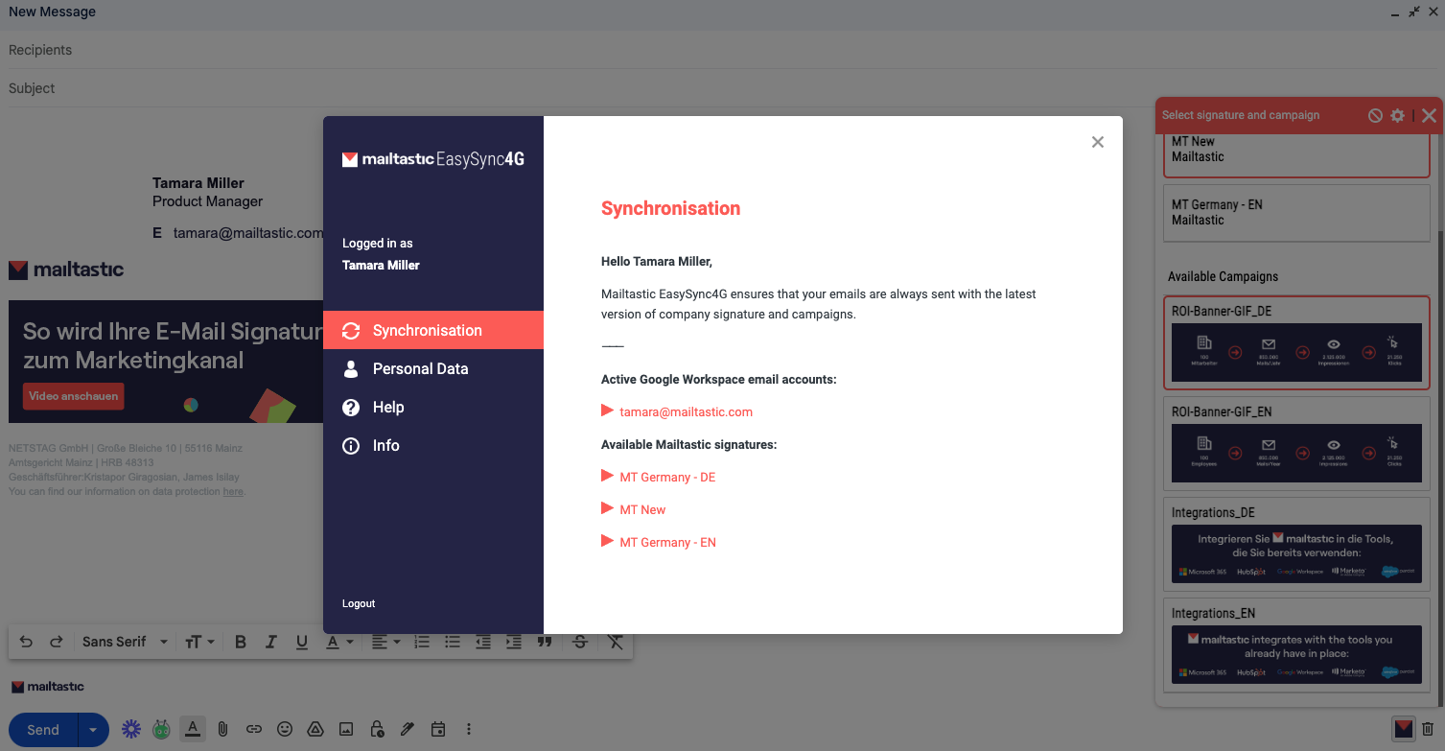Click the Subject field

pos(722,88)
